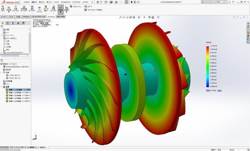The height and width of the screenshot is (151, 250).
Task: Toggle the pin icon beside the menu bar
Action: coord(92,2)
